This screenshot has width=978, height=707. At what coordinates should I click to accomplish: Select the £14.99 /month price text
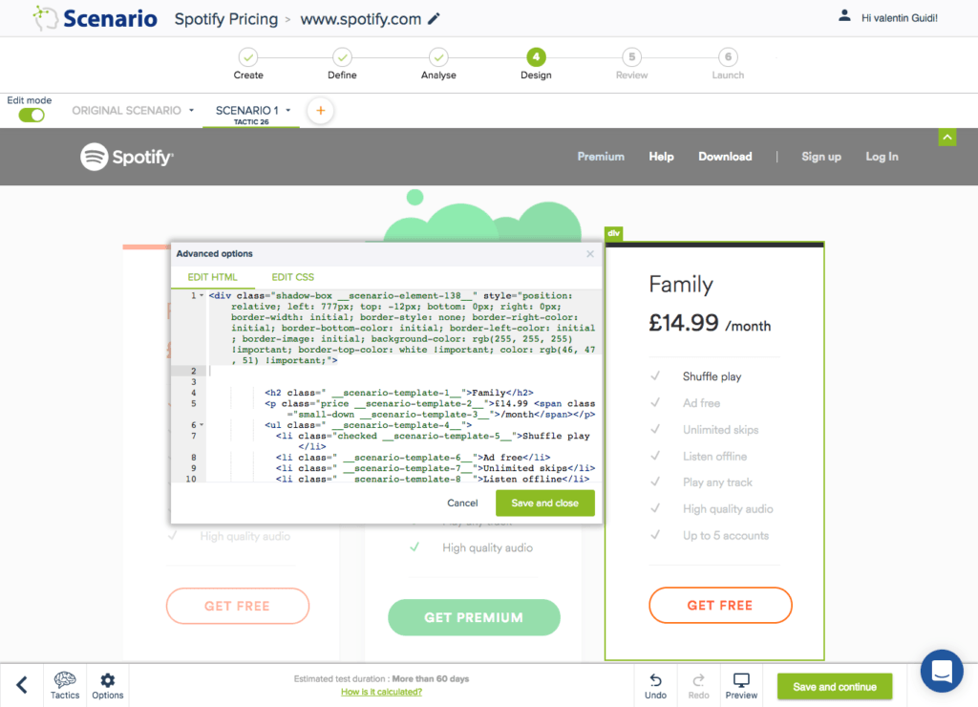(x=710, y=323)
